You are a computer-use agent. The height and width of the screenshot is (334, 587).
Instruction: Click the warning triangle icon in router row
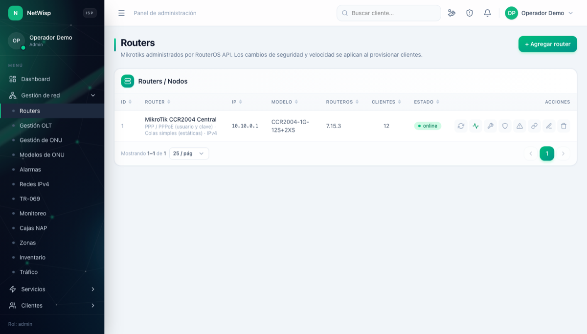coord(519,126)
